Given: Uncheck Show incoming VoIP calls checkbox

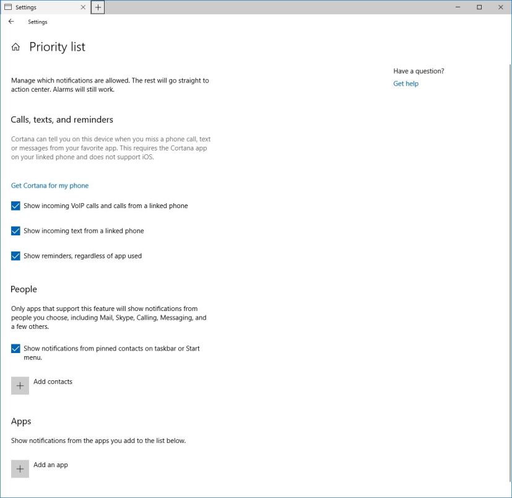Looking at the screenshot, I should pos(15,206).
